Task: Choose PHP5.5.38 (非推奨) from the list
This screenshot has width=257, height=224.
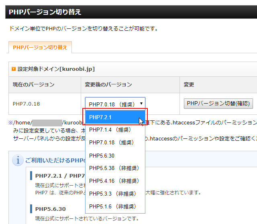Action: (115, 168)
